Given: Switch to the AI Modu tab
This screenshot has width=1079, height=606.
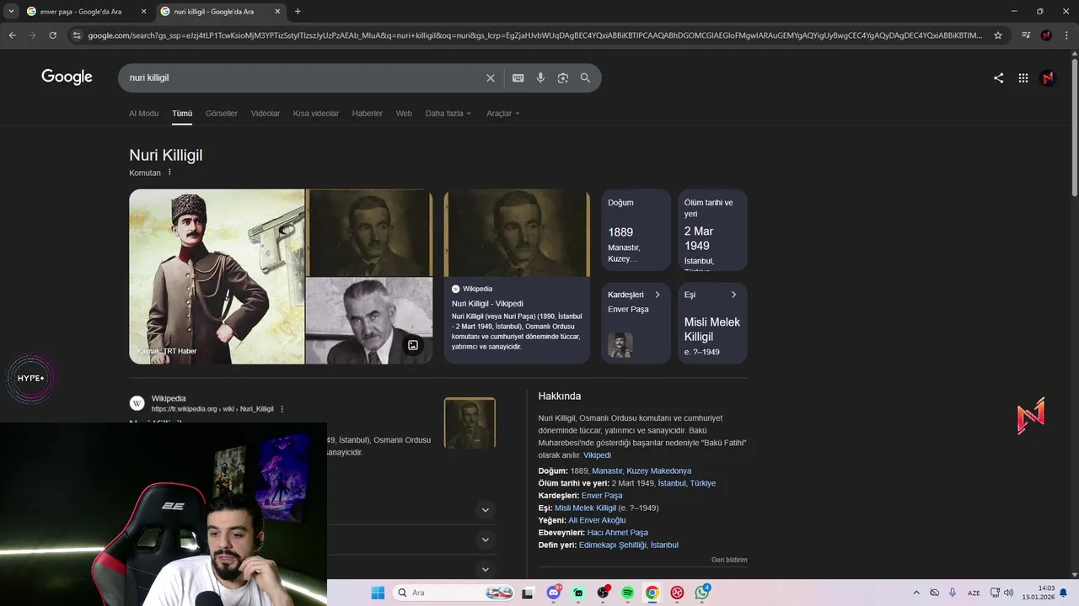Looking at the screenshot, I should coord(143,114).
